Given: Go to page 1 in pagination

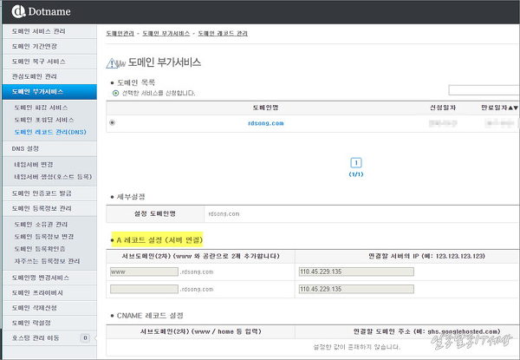Looking at the screenshot, I should pyautogui.click(x=356, y=163).
